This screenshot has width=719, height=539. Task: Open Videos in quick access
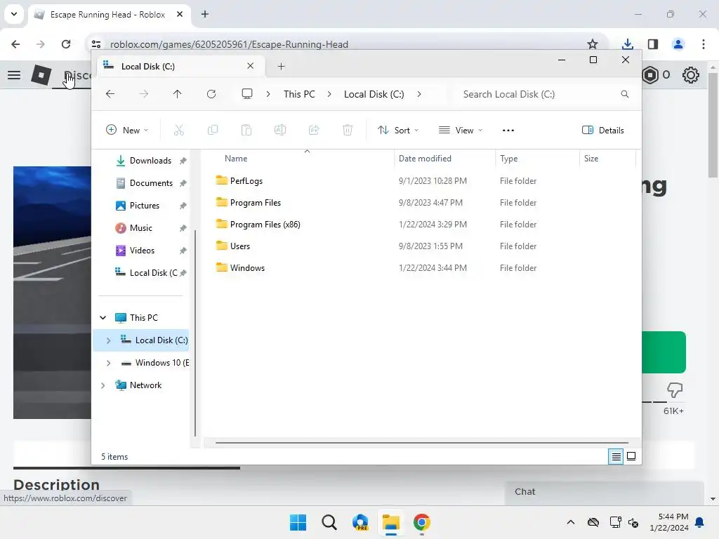[x=142, y=251]
